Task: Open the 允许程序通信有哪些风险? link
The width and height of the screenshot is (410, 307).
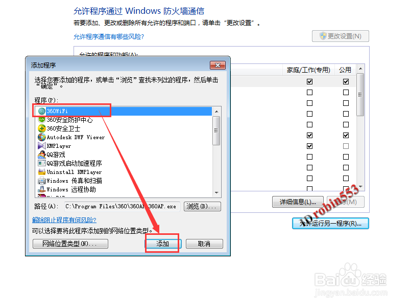Action: coord(109,37)
